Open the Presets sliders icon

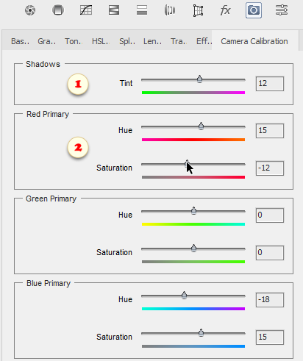(282, 10)
